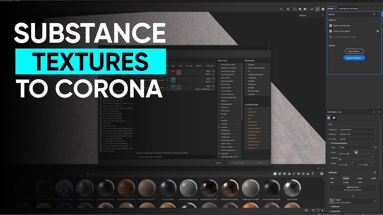This screenshot has height=215, width=383.
Task: Close the Export panel
Action: pyautogui.click(x=379, y=14)
